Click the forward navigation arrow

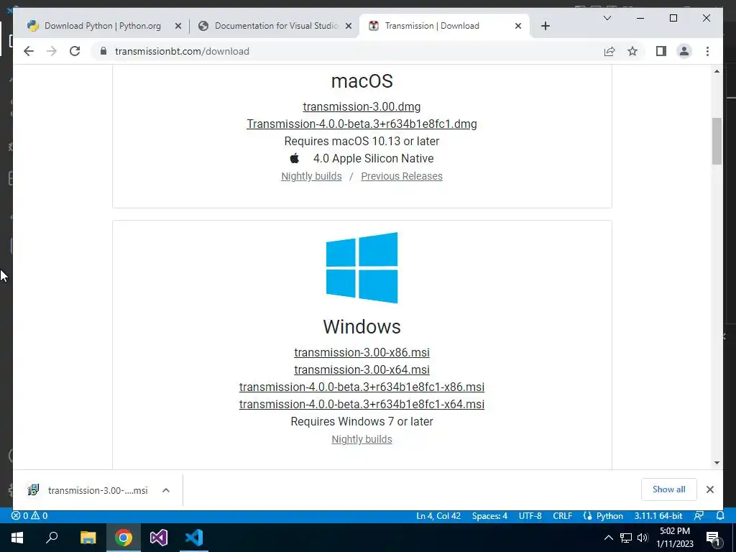[x=52, y=51]
